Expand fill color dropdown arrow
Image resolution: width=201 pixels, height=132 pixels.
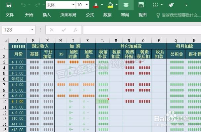click(x=117, y=5)
